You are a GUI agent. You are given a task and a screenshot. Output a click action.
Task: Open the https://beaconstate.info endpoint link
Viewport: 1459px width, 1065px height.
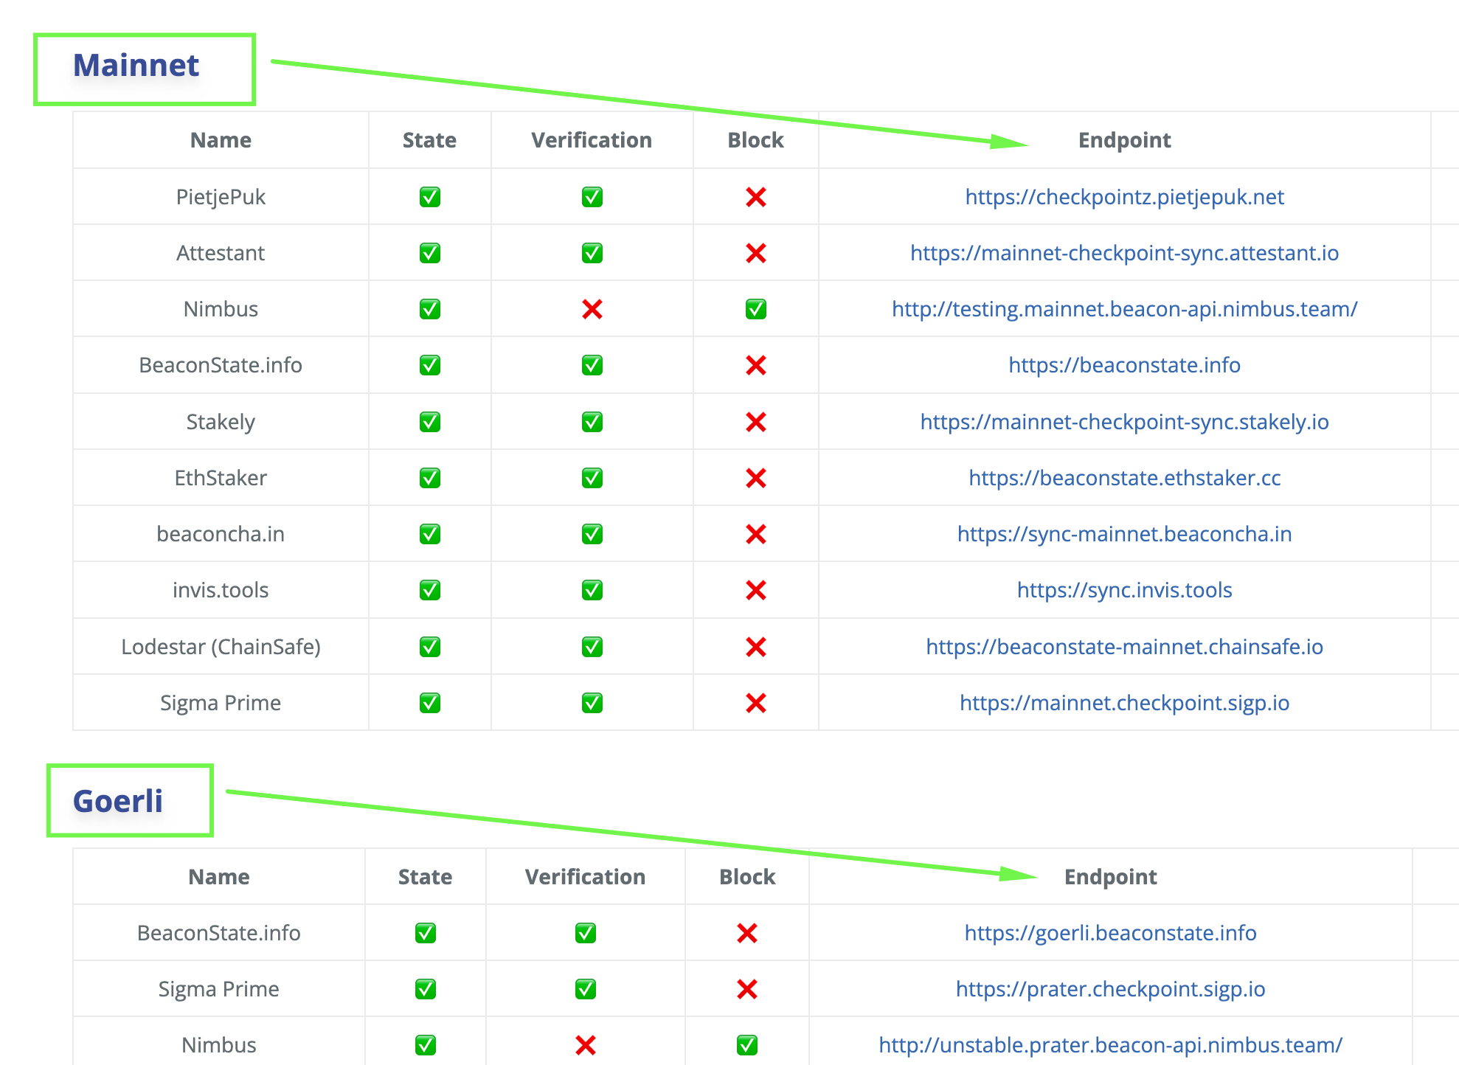1124,365
